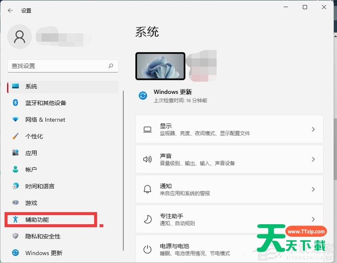Click the 应用 apps icon in sidebar
Screen dimensions: 337x263
click(x=15, y=153)
